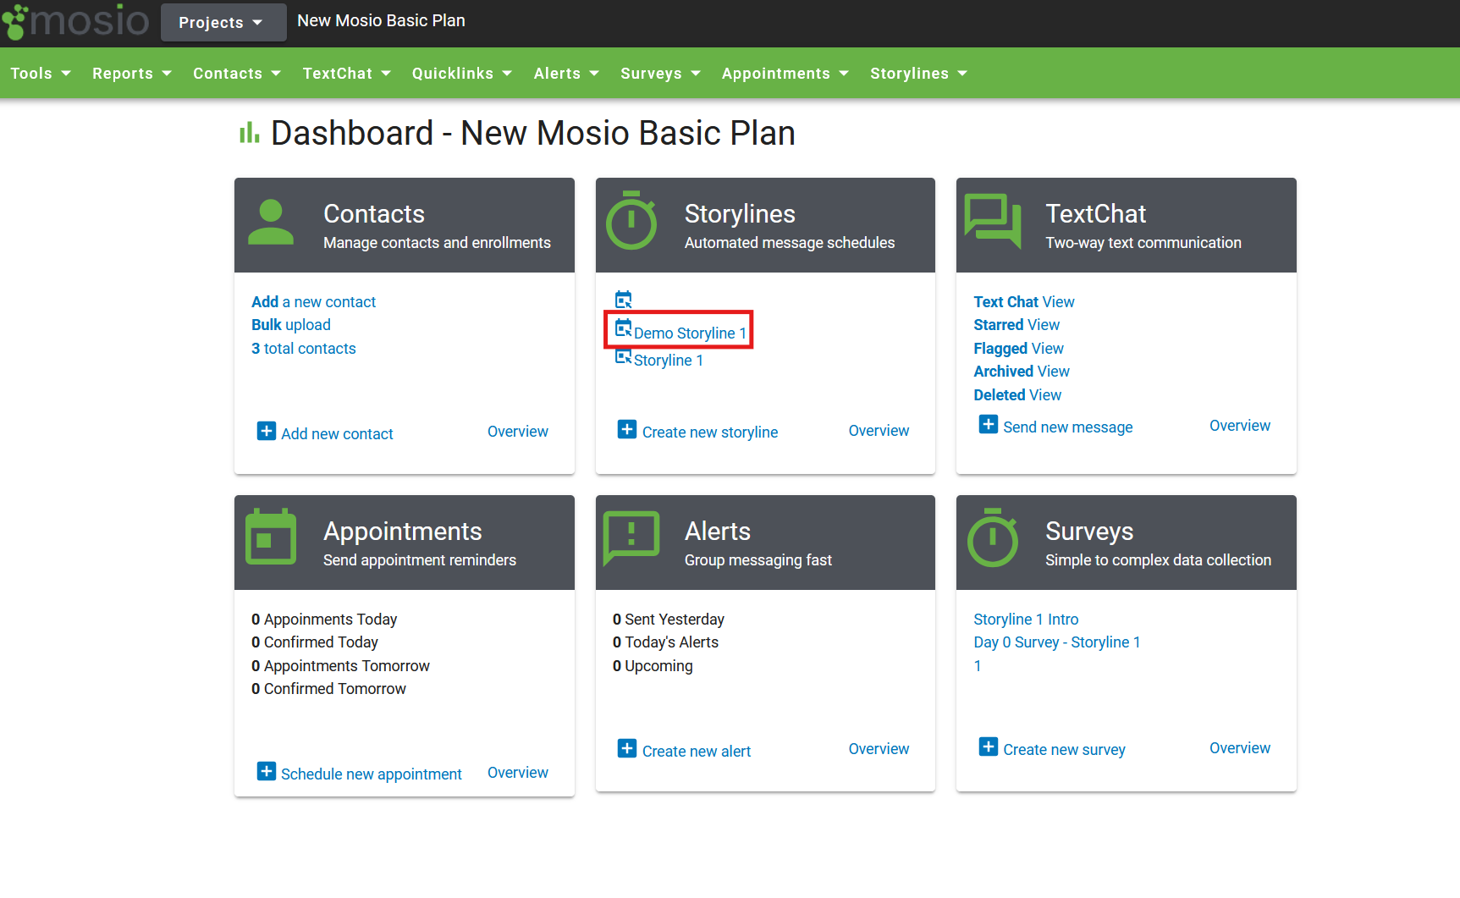Open the '3 total contacts' link
The width and height of the screenshot is (1460, 898).
coord(304,349)
